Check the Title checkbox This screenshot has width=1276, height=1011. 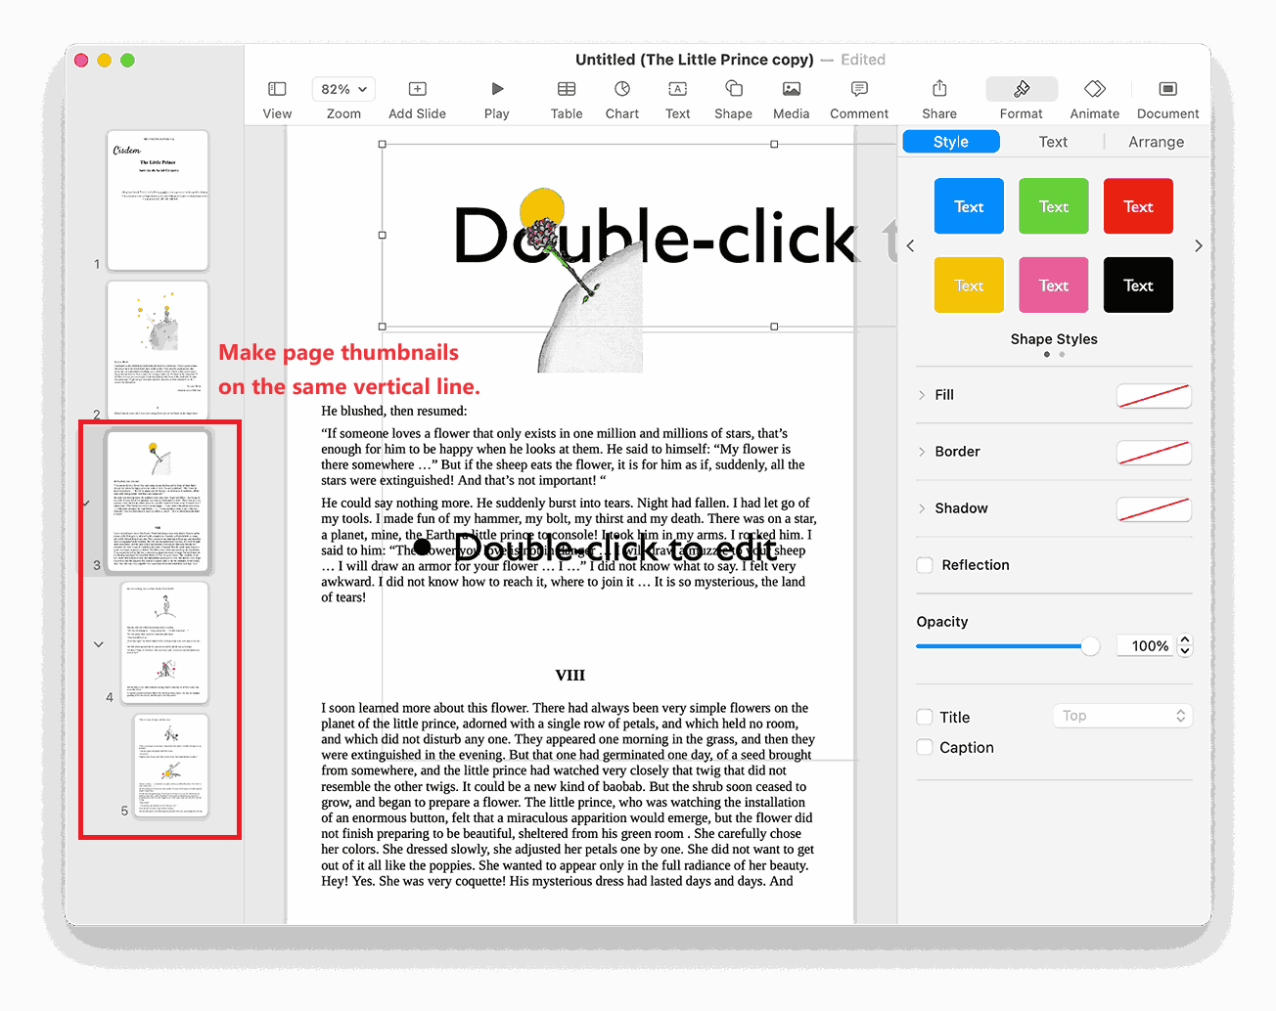pos(925,717)
